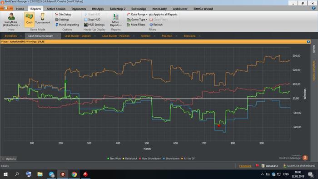Screen dimensions: 318x179
Task: Open Windows taskbar search
Action: (17, 174)
